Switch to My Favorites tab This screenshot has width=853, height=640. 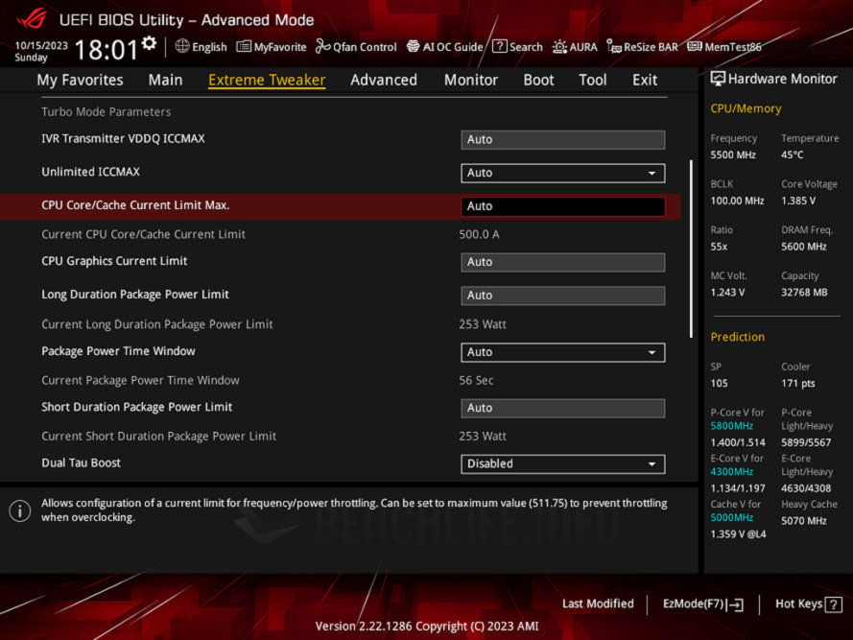80,80
